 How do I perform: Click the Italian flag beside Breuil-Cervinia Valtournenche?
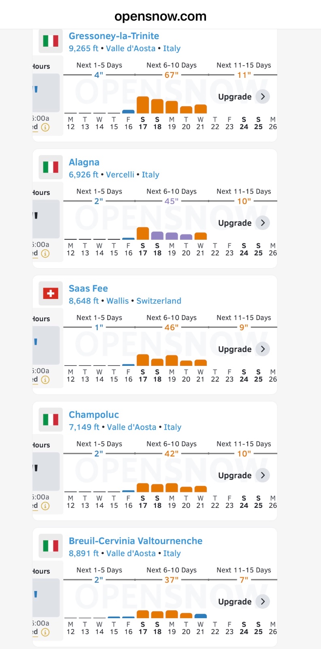coord(51,546)
